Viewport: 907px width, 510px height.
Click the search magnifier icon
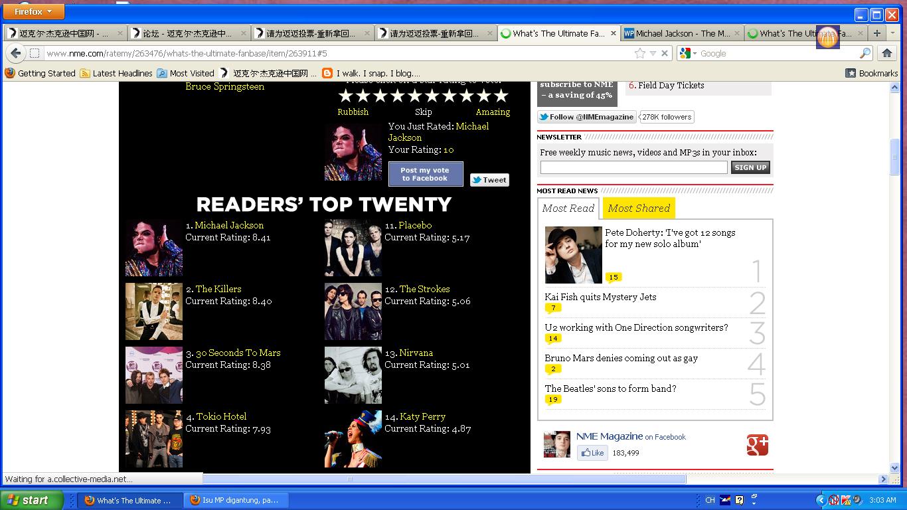tap(865, 53)
